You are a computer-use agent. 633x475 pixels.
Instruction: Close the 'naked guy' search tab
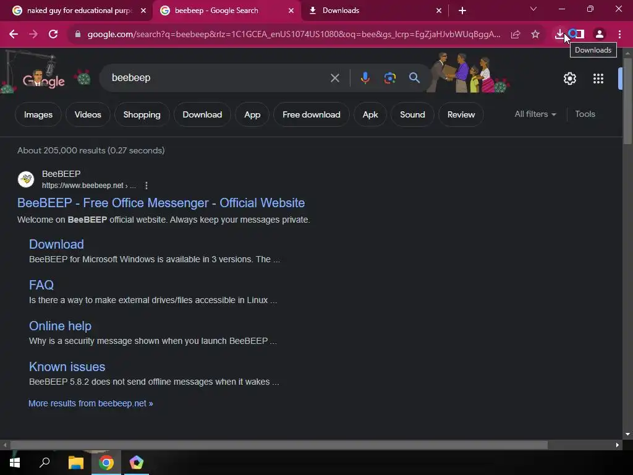pos(143,11)
